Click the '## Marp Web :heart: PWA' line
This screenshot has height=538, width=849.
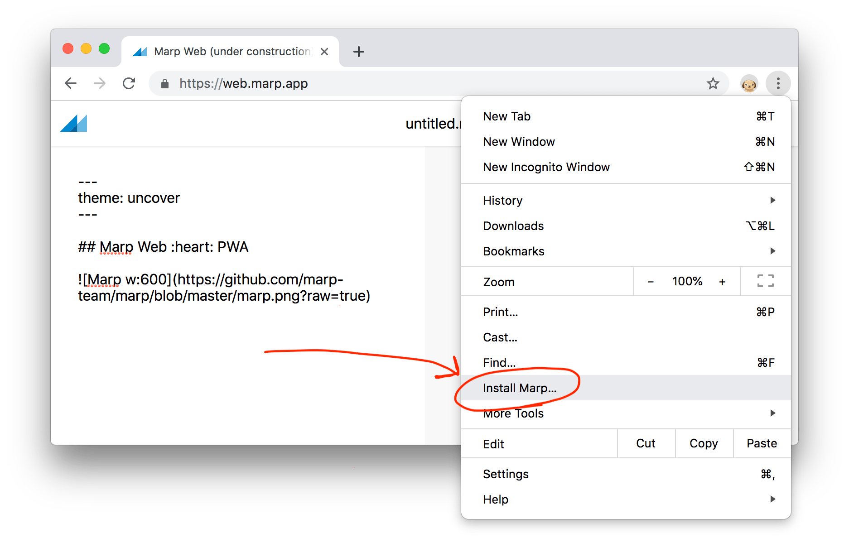click(x=163, y=247)
